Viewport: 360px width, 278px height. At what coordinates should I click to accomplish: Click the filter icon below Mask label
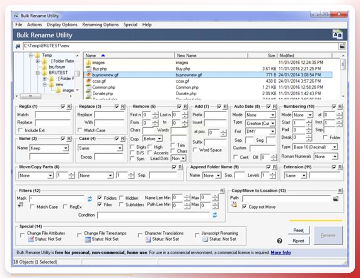(x=20, y=205)
